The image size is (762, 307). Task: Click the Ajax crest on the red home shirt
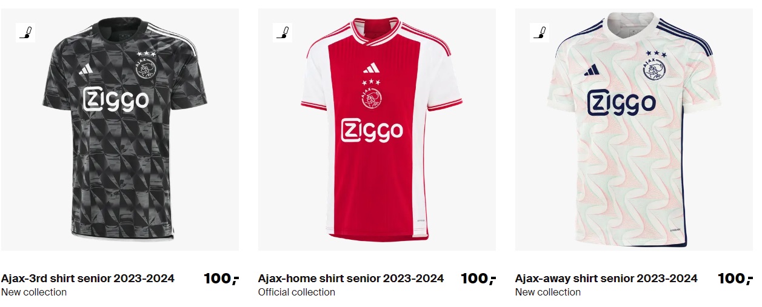point(372,96)
